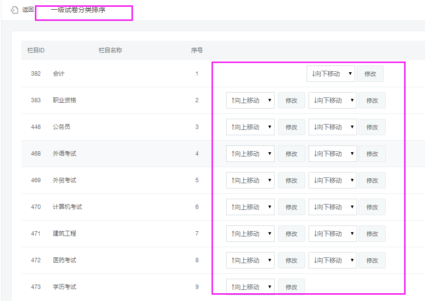Expand the 向下移动 dropdown for 公务员

[x=332, y=127]
